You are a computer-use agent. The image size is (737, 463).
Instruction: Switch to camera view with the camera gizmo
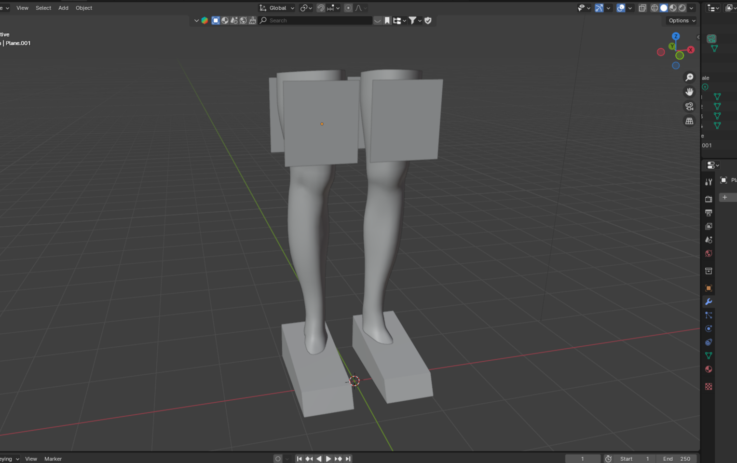[x=689, y=106]
